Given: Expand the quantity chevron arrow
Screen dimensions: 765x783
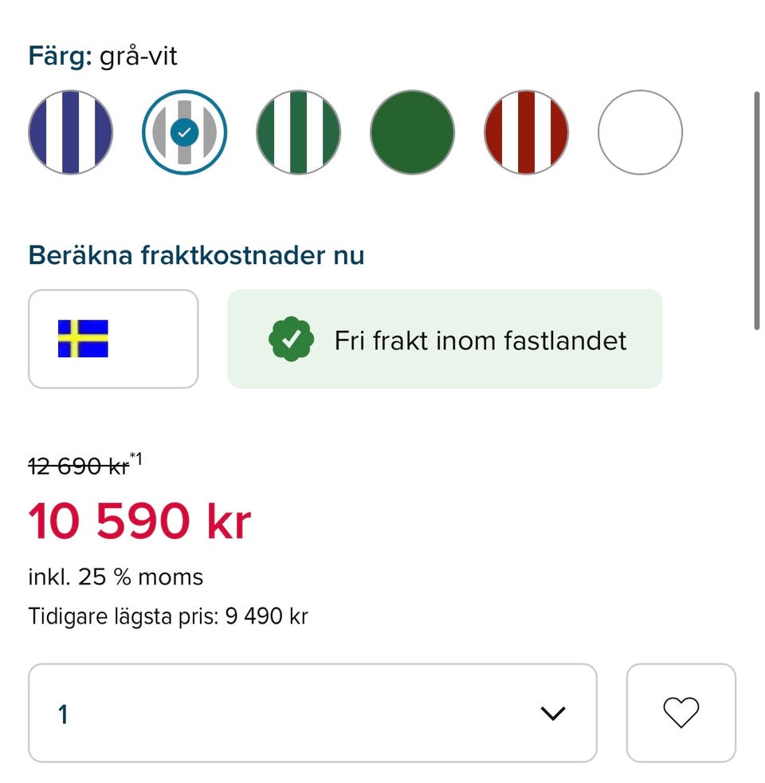Looking at the screenshot, I should pyautogui.click(x=552, y=714).
